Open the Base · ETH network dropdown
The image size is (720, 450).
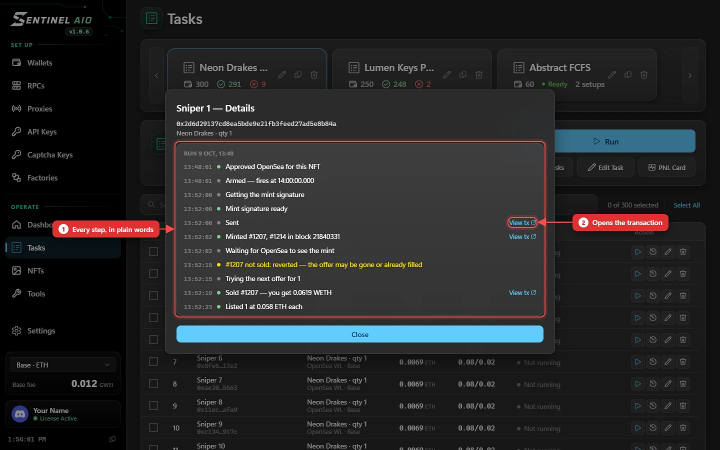(x=63, y=365)
